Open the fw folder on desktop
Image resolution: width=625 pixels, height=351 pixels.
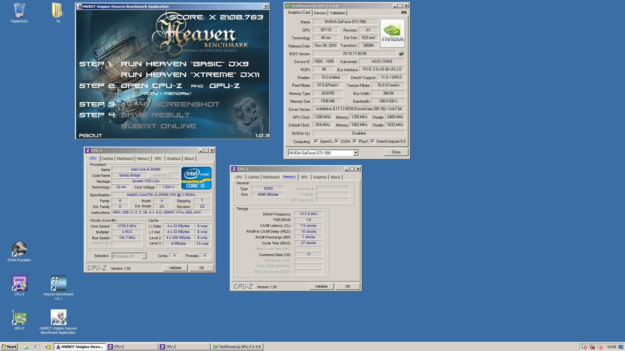(x=58, y=13)
